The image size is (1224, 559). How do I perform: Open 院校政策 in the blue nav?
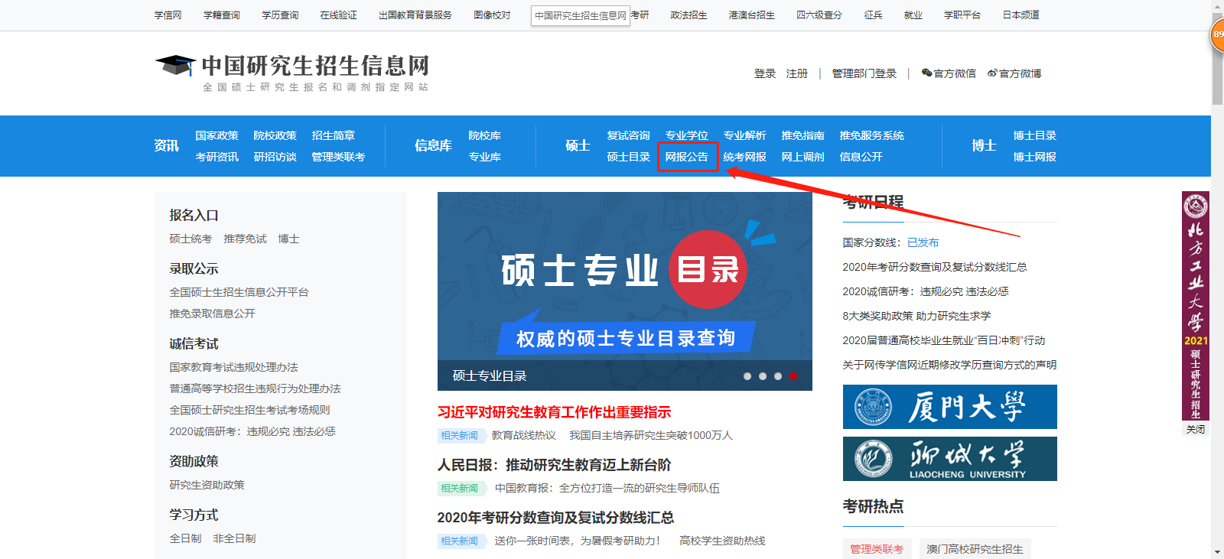click(275, 135)
